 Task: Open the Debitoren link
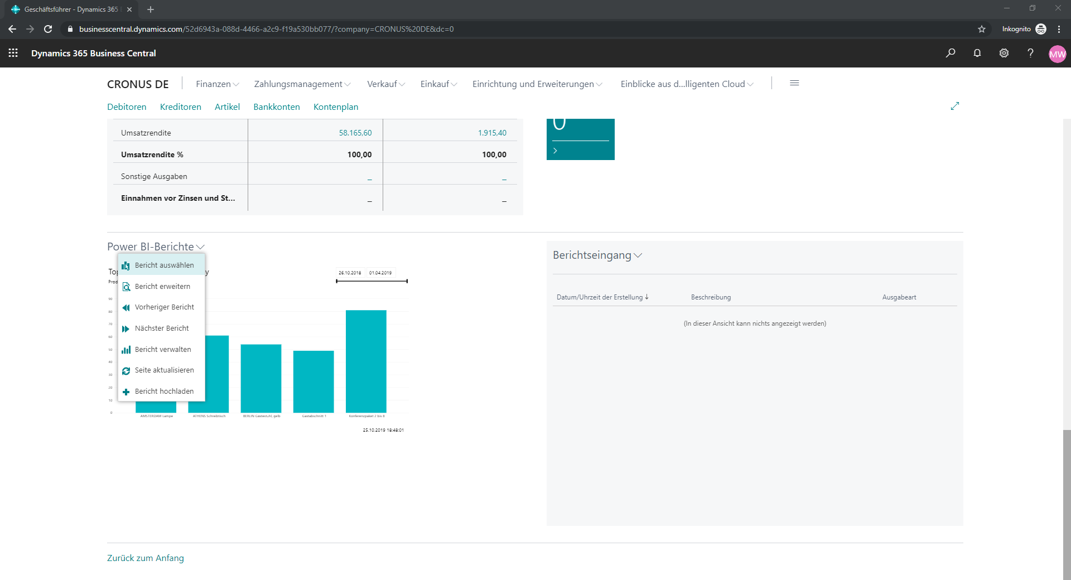pos(127,107)
